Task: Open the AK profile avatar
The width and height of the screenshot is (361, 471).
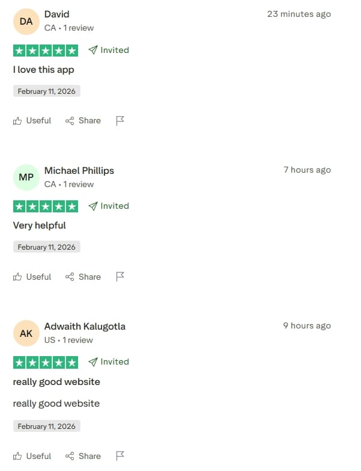Action: (x=26, y=333)
